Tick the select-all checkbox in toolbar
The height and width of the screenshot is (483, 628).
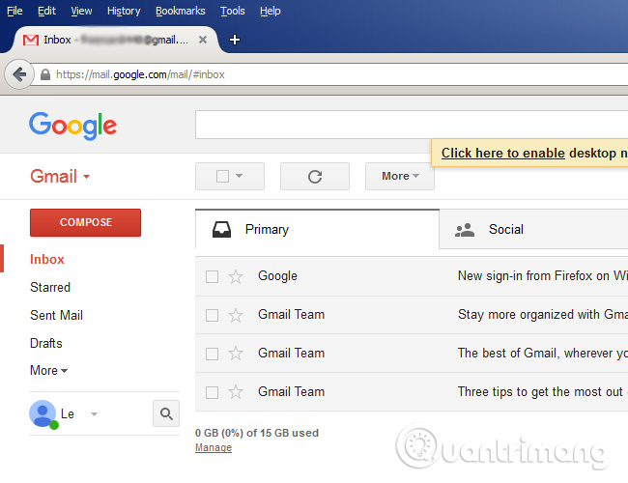tap(222, 176)
